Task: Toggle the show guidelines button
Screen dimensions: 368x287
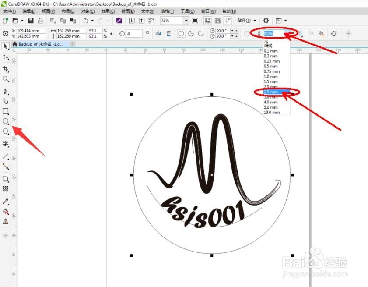Action: click(x=228, y=21)
